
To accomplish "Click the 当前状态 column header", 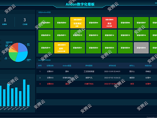I will (x=148, y=66).
